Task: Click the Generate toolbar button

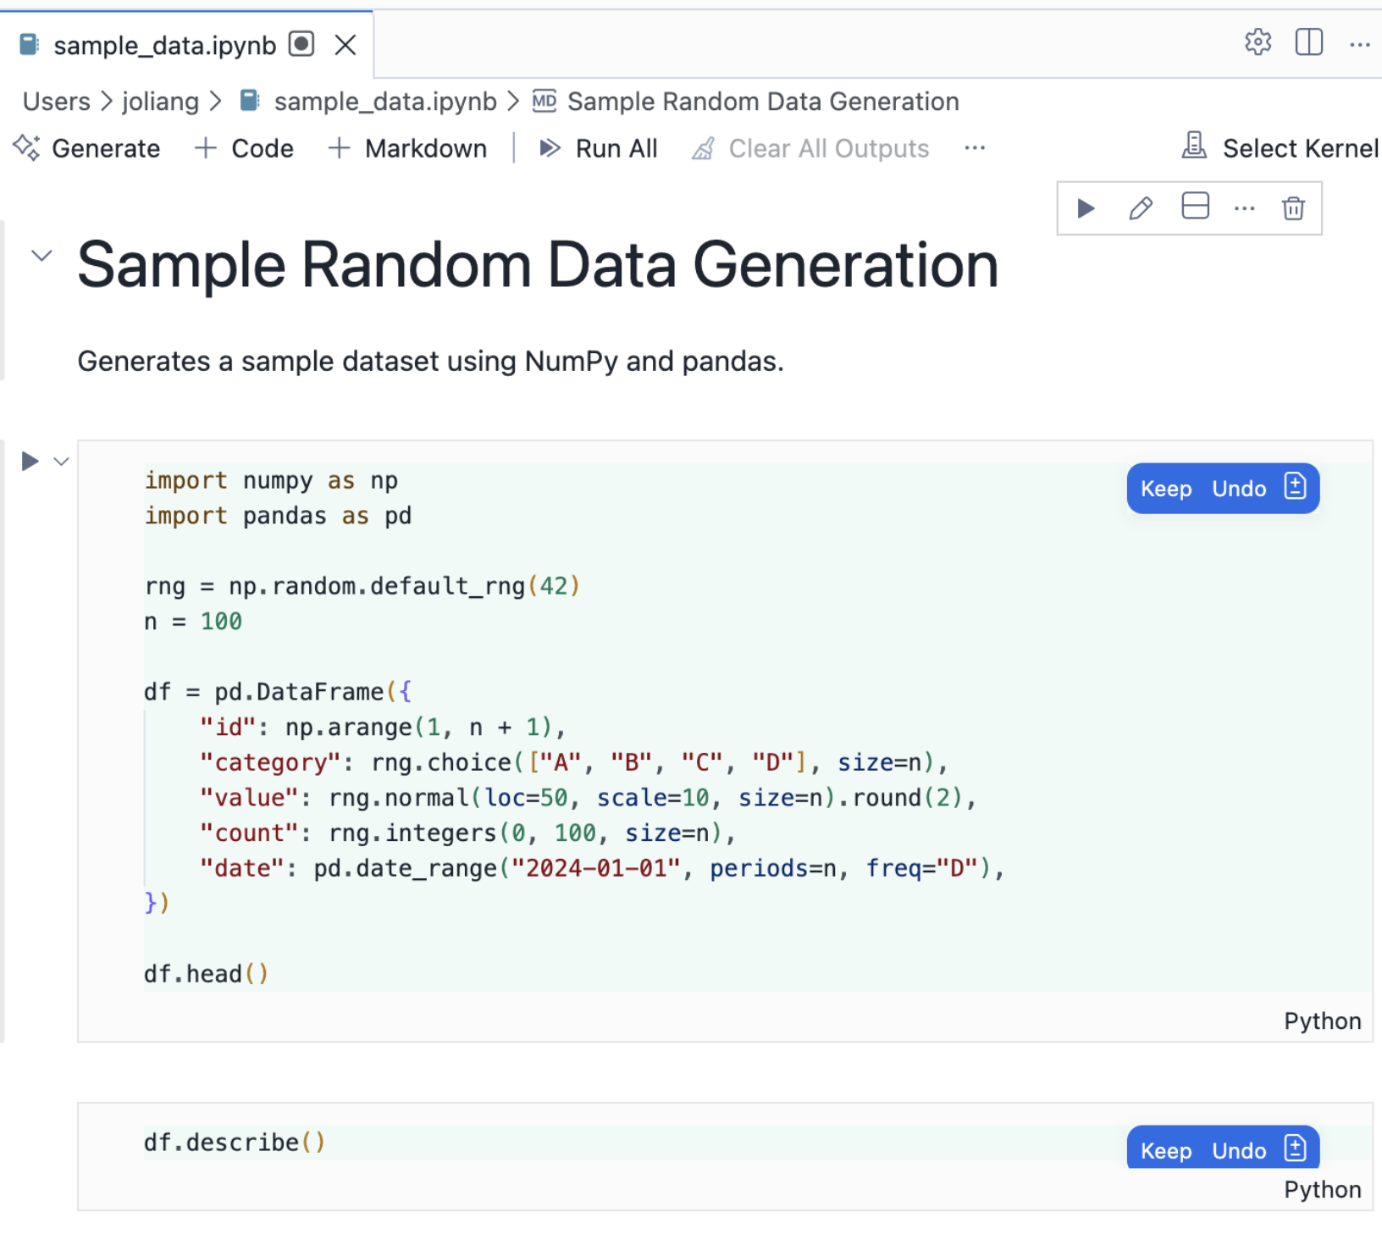Action: point(87,148)
